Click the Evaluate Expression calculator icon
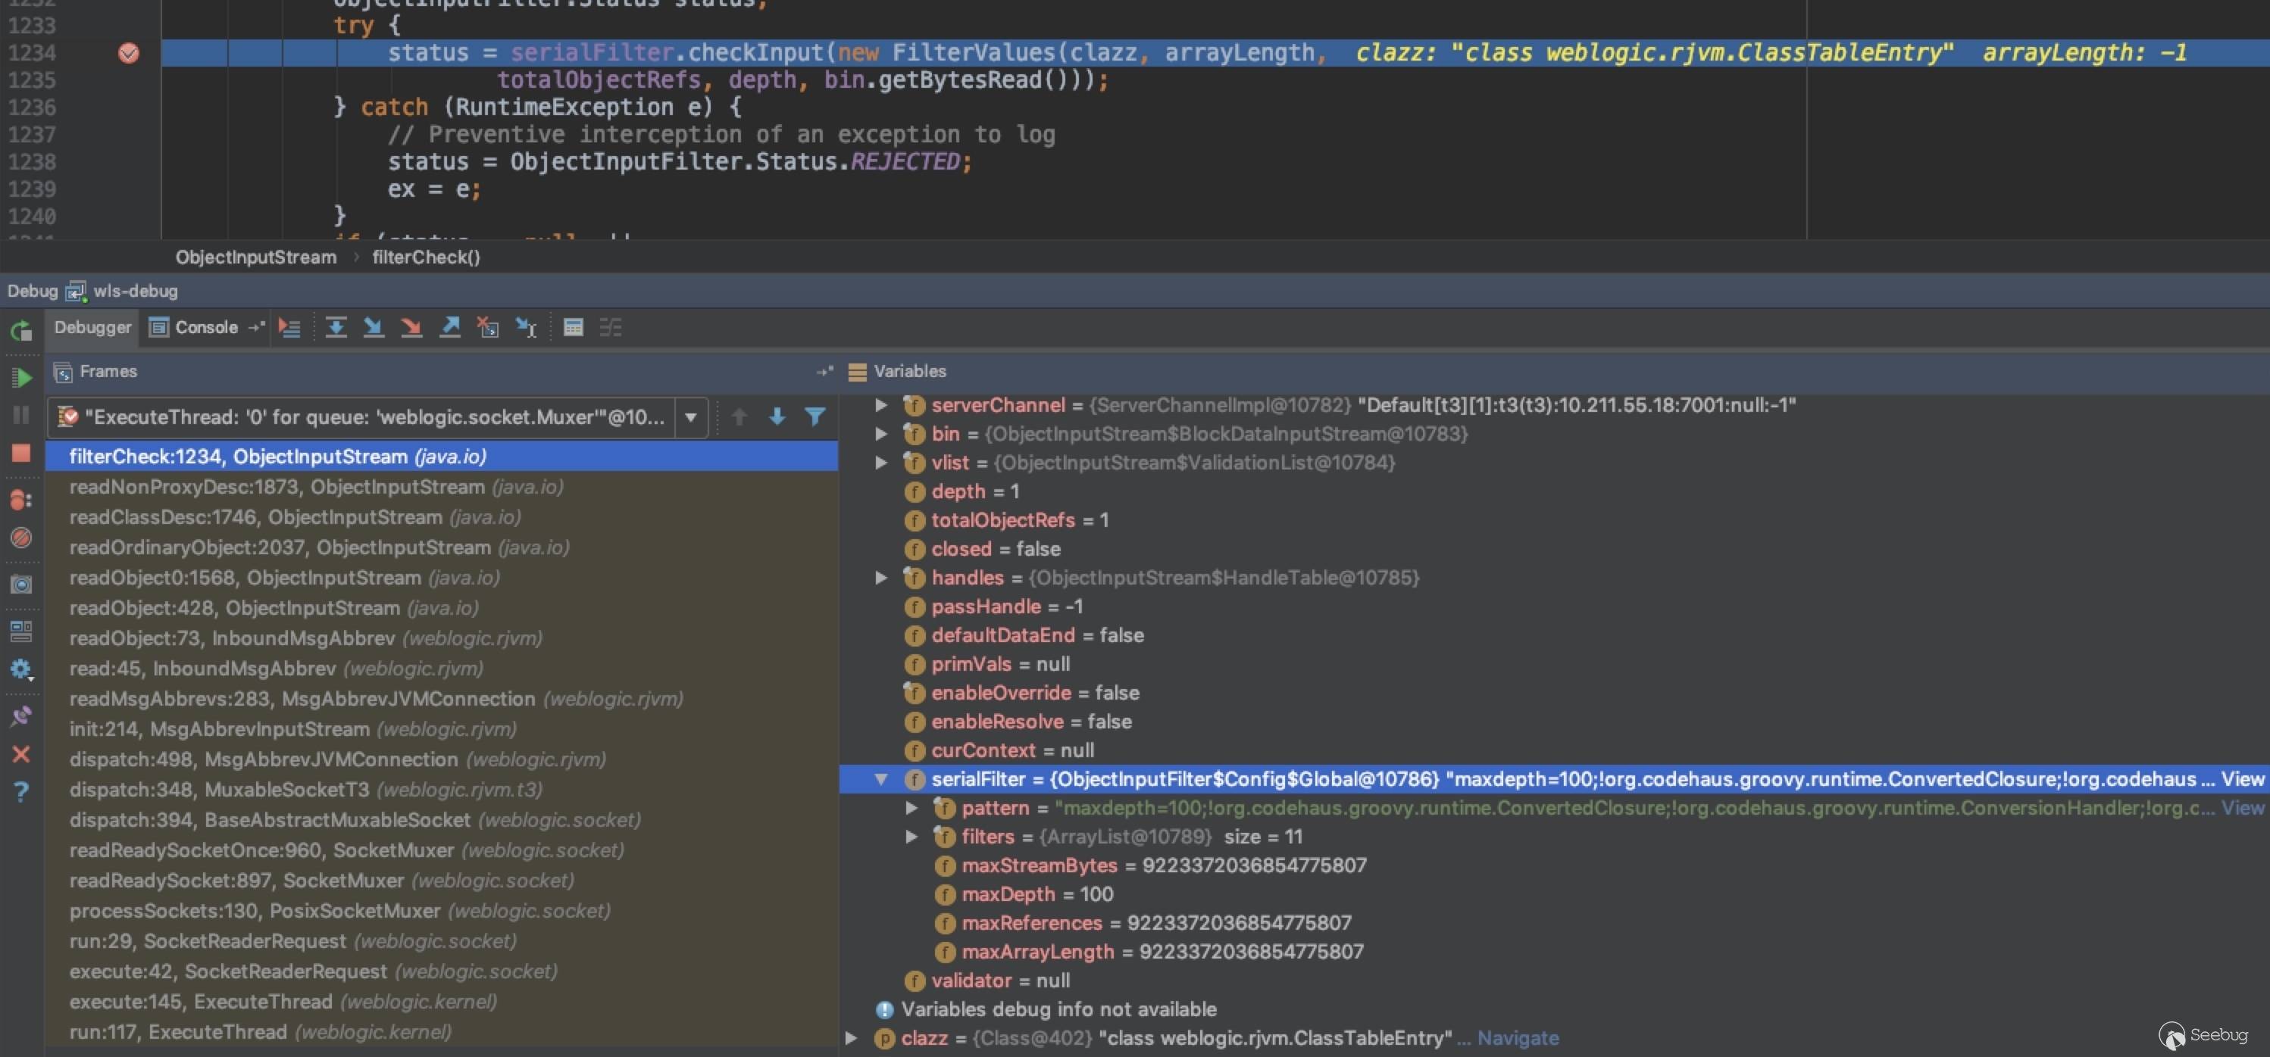Screen dimensions: 2270x1057 [573, 328]
